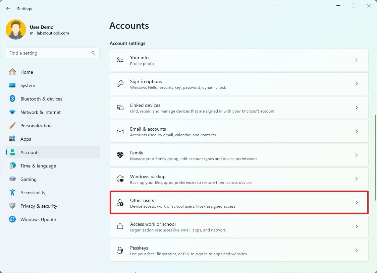The image size is (377, 273).
Task: Select the Apps navigation item
Action: (25, 139)
